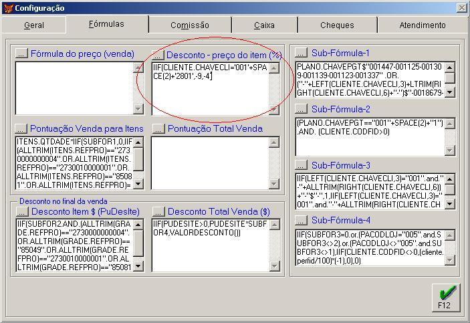The height and width of the screenshot is (323, 470).
Task: Click the 'Desconto no final da venda' group label
Action: click(x=64, y=201)
